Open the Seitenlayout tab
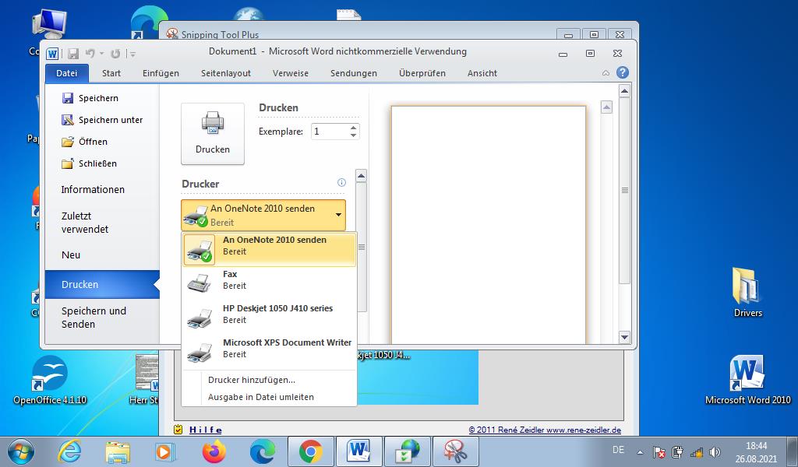This screenshot has height=467, width=798. coord(226,73)
